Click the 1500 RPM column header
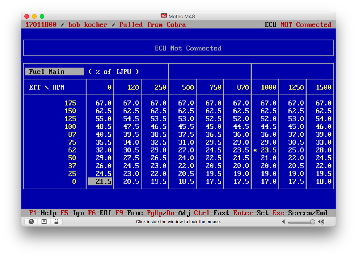The image size is (357, 257). coord(323,87)
